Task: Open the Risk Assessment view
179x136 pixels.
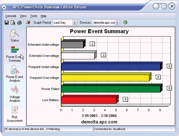Action: (15, 114)
